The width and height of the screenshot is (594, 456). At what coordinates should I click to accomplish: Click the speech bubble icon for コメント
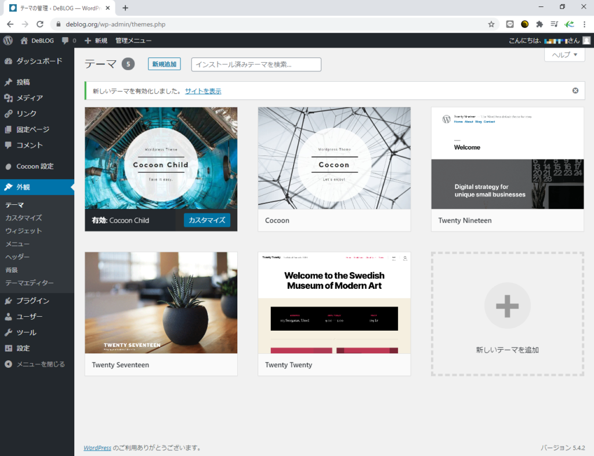coord(8,145)
